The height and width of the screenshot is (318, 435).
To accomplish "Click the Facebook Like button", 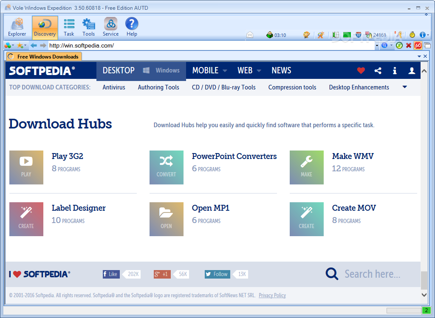I will pyautogui.click(x=111, y=274).
